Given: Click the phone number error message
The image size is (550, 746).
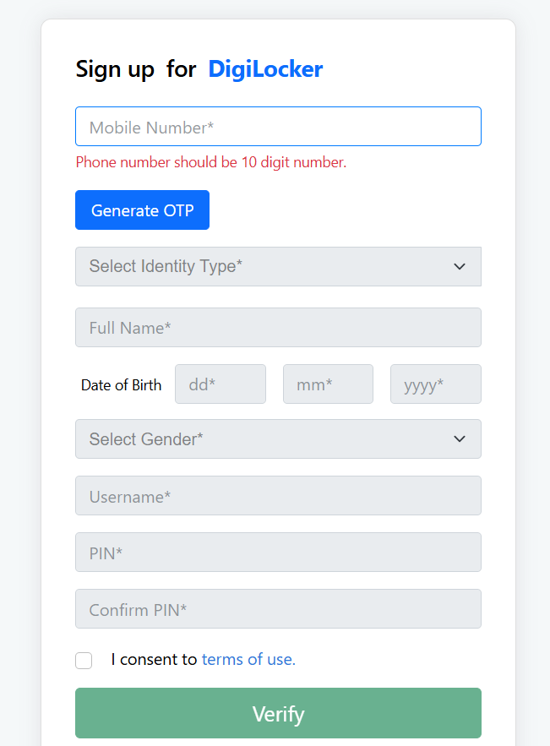Looking at the screenshot, I should pyautogui.click(x=211, y=162).
